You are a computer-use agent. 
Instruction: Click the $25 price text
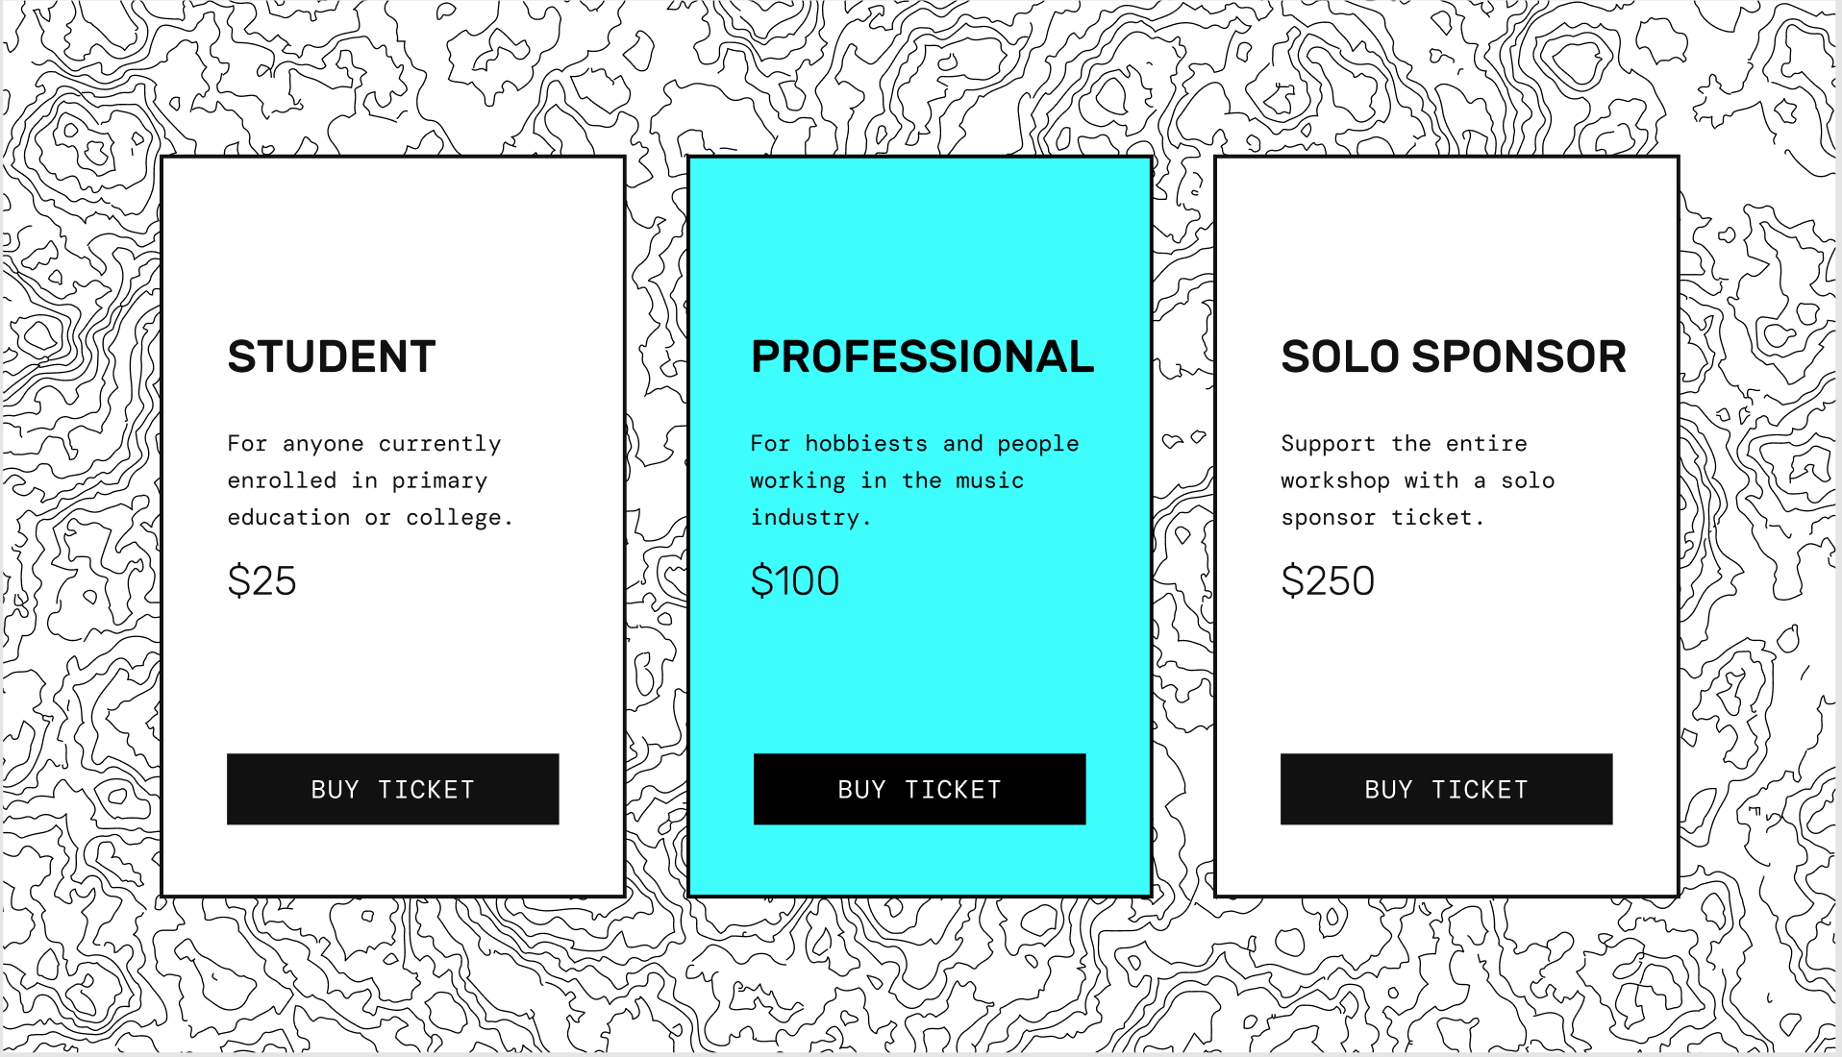(262, 580)
